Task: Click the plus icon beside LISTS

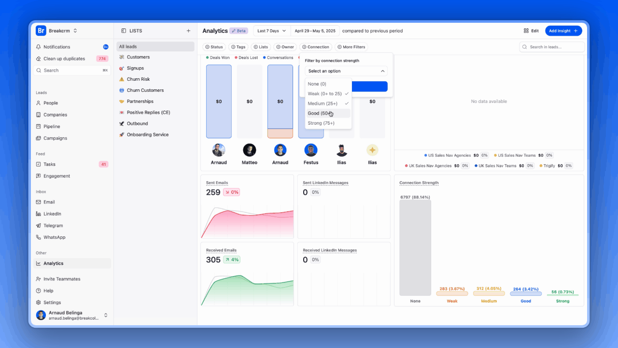Action: 188,31
